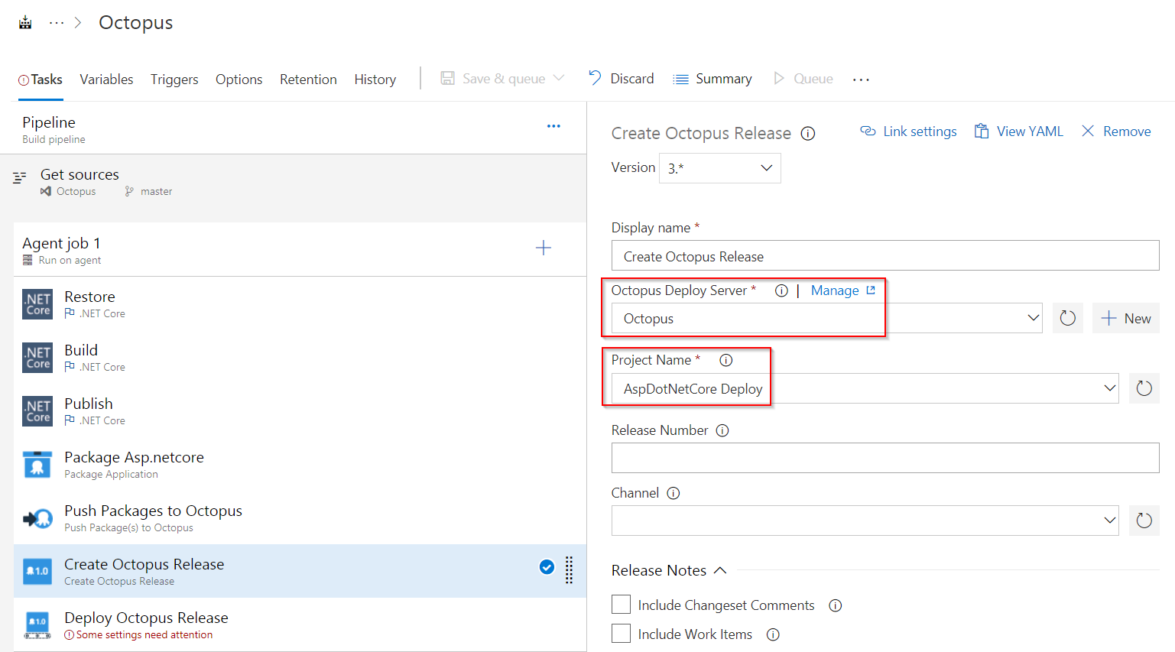1175x652 pixels.
Task: Open the breadcrumb ellipsis menu
Action: coord(57,23)
